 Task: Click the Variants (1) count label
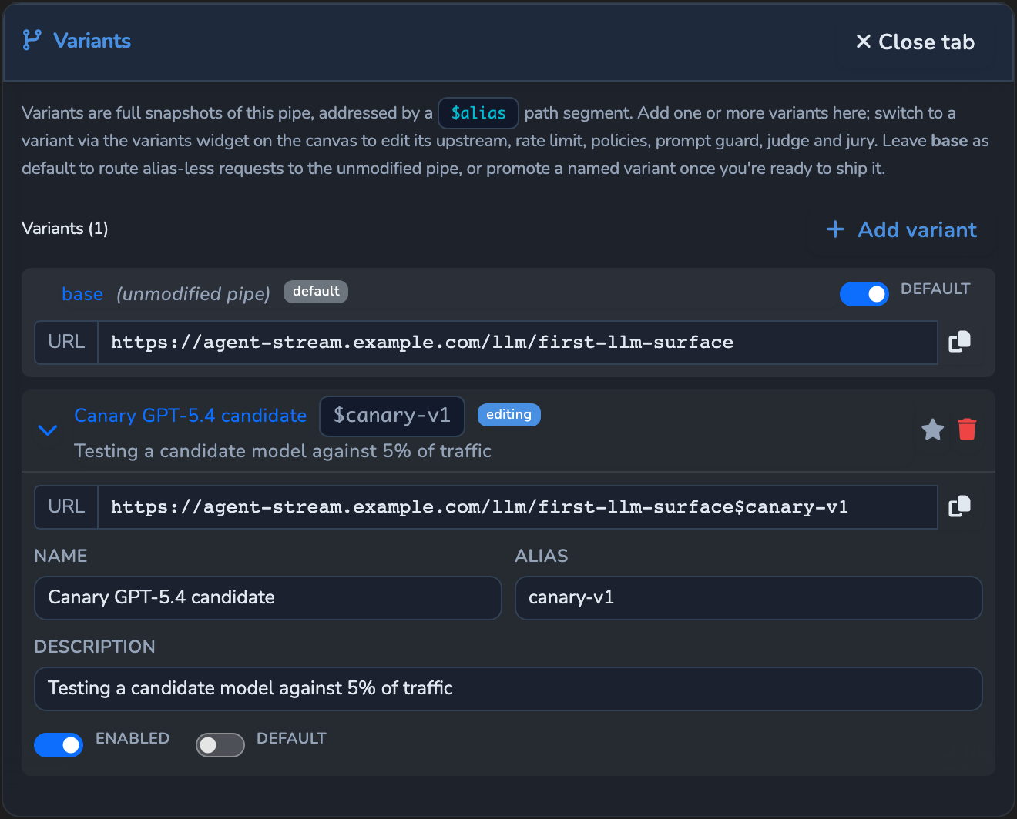pyautogui.click(x=65, y=229)
